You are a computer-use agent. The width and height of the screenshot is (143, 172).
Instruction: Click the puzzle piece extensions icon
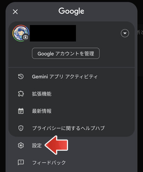pos(21,94)
